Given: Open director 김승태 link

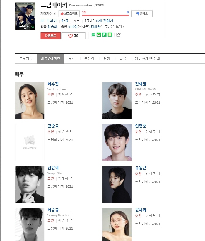Looking at the screenshot, I should [x=52, y=27].
